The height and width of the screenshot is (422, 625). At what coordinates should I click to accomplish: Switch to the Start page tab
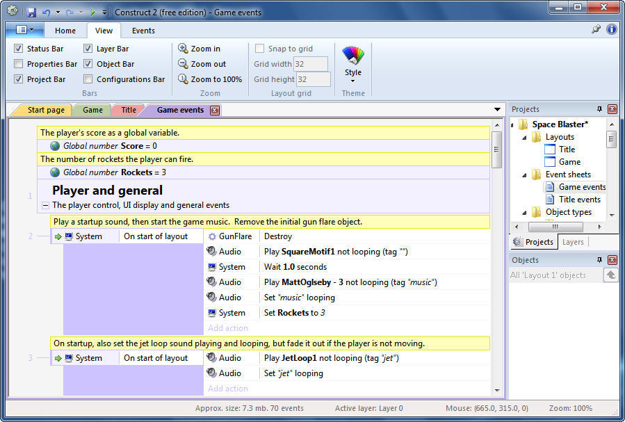click(x=44, y=110)
